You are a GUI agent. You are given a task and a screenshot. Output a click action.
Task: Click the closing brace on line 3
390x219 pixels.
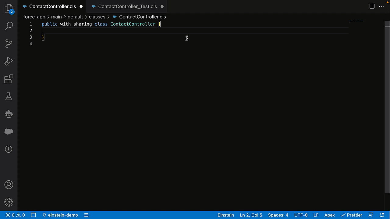pos(43,37)
